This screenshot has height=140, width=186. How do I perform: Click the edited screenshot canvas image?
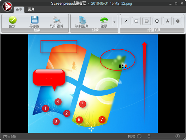(93, 84)
